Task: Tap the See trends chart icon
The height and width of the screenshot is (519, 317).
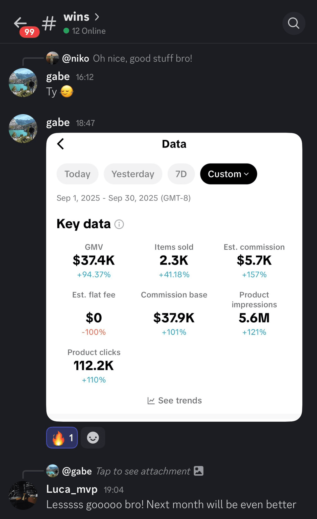Action: pyautogui.click(x=151, y=401)
